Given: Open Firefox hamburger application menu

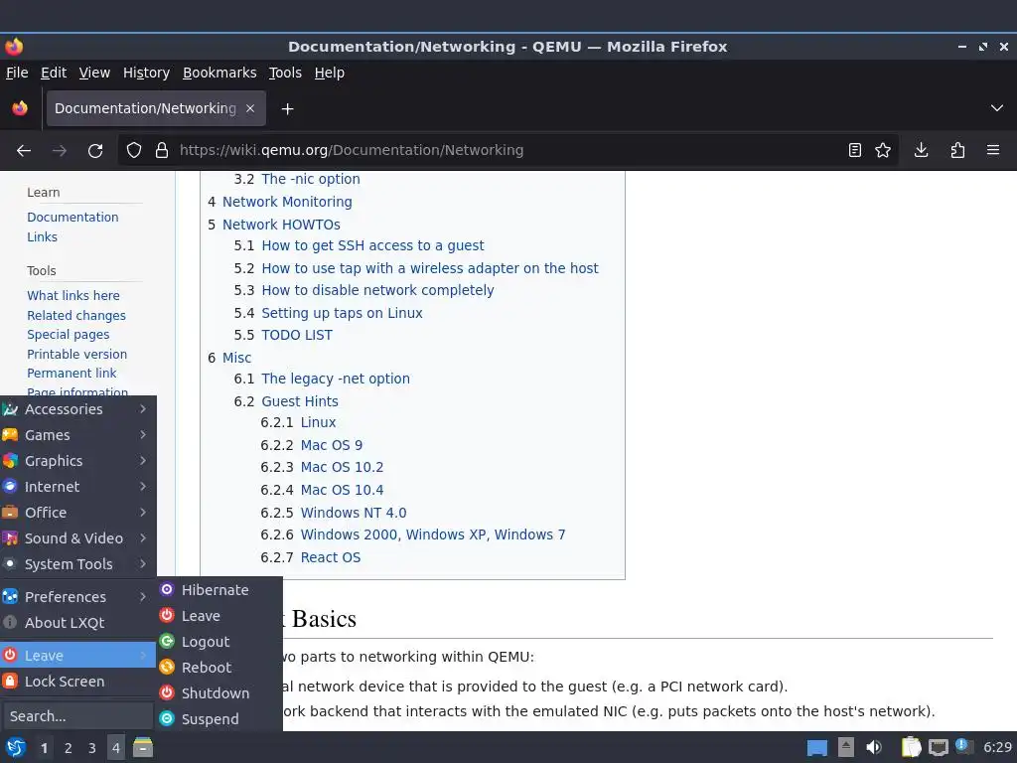Looking at the screenshot, I should [993, 151].
